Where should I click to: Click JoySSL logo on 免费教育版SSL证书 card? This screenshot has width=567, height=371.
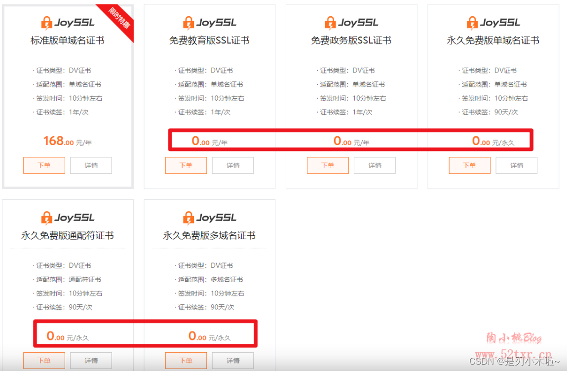click(209, 23)
